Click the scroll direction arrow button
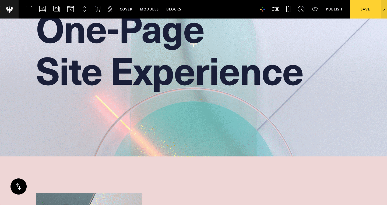Viewport: 387px width, 205px height. tap(19, 186)
